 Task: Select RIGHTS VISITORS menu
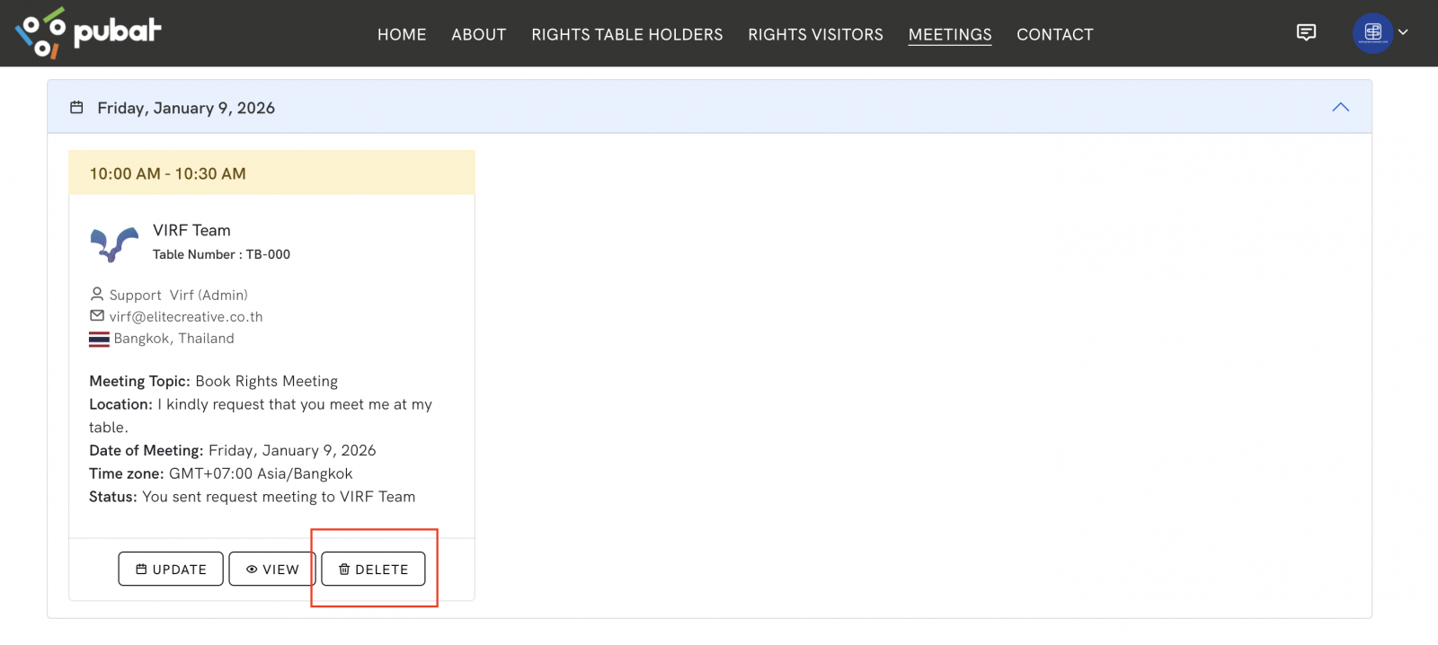tap(815, 34)
